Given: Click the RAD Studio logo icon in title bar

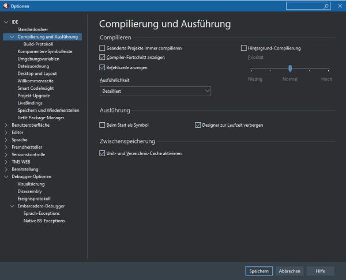Looking at the screenshot, I should [x=6, y=6].
